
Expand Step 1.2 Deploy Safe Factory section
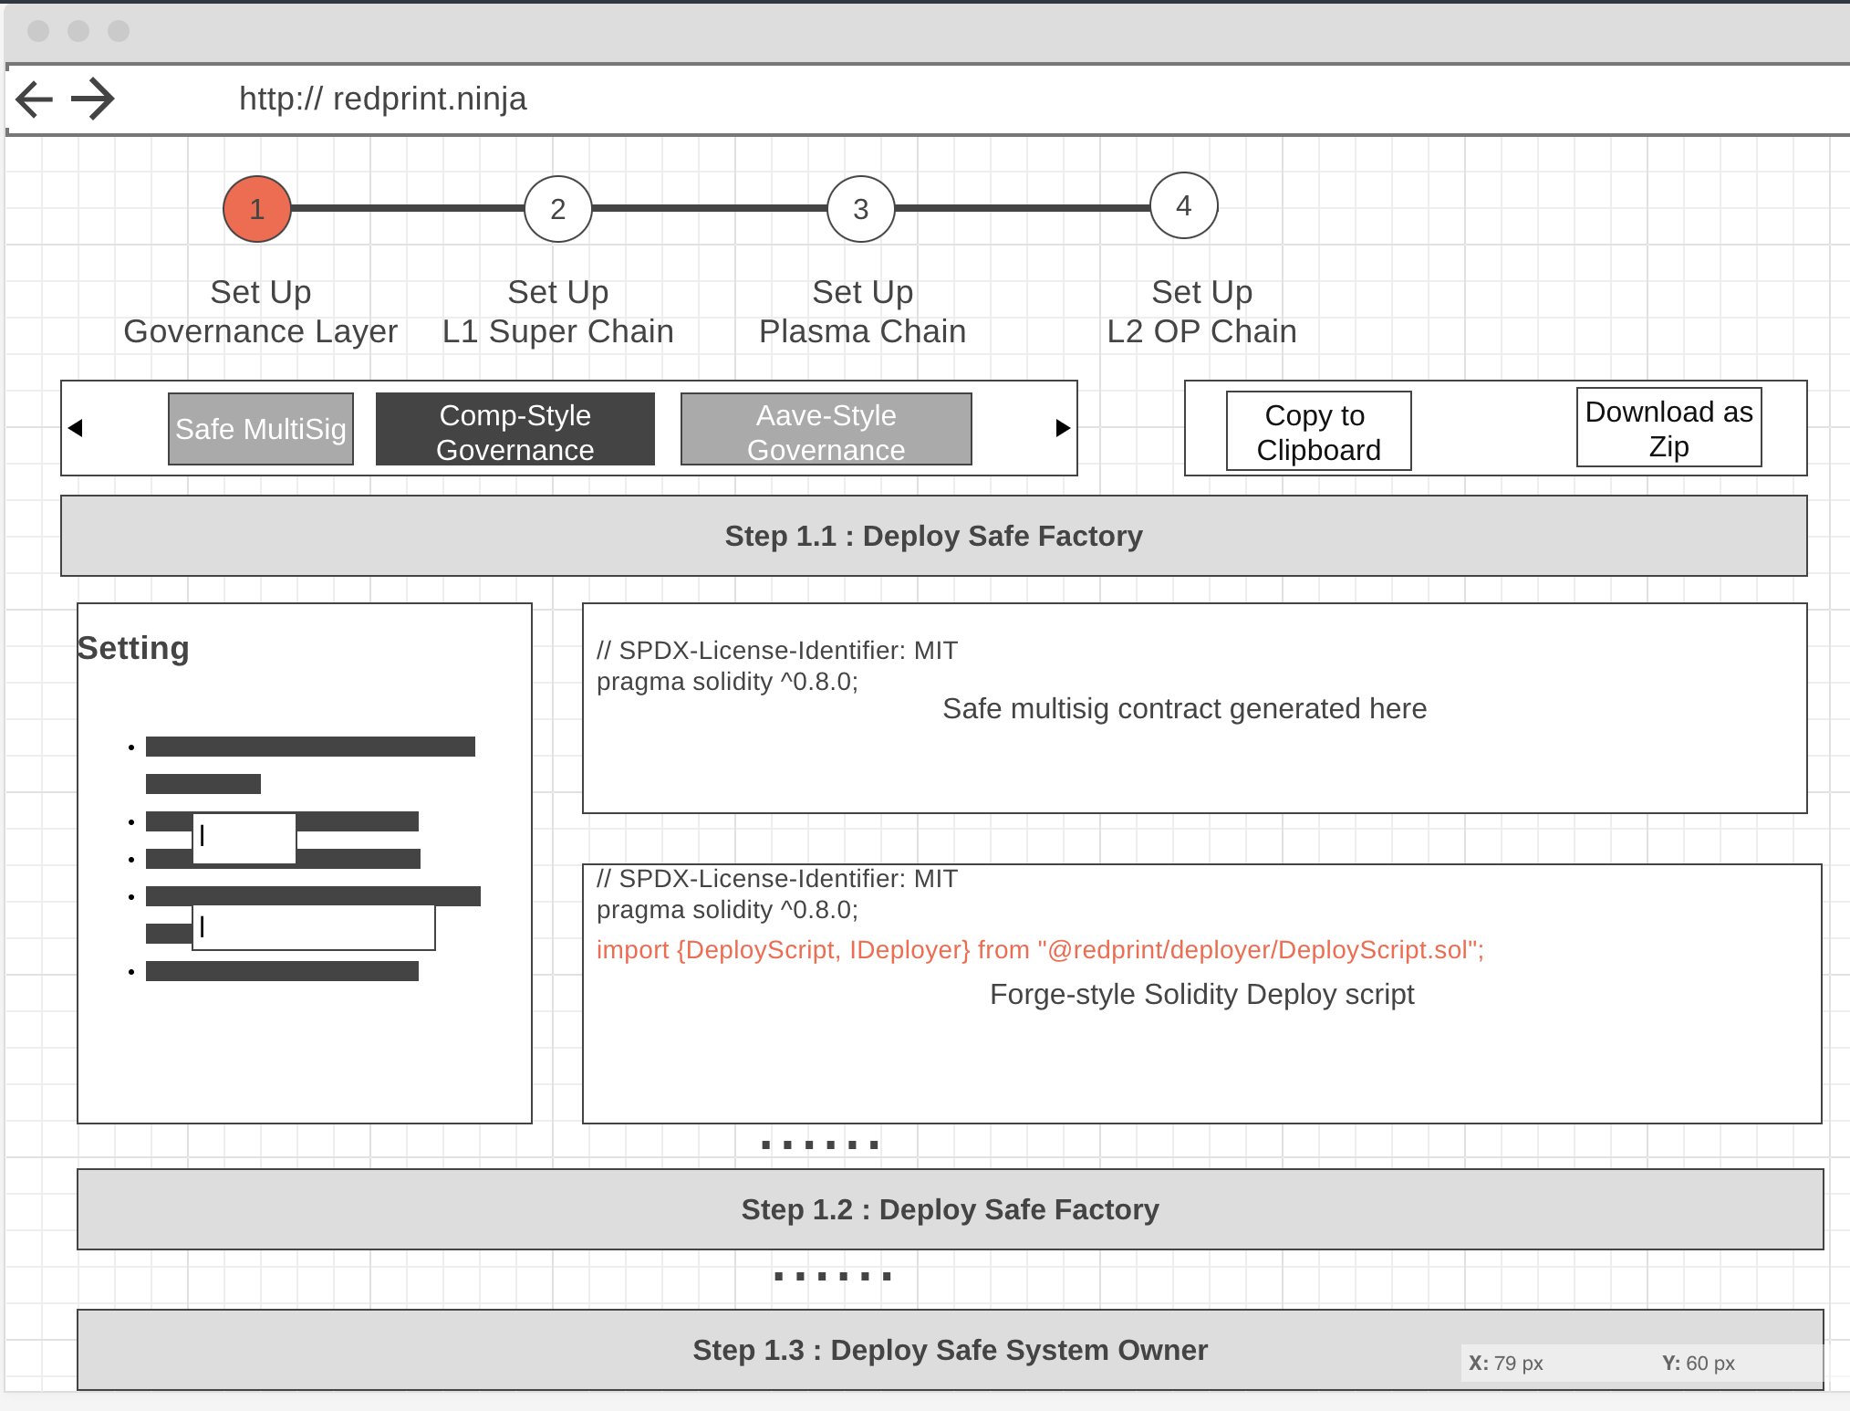tap(950, 1209)
